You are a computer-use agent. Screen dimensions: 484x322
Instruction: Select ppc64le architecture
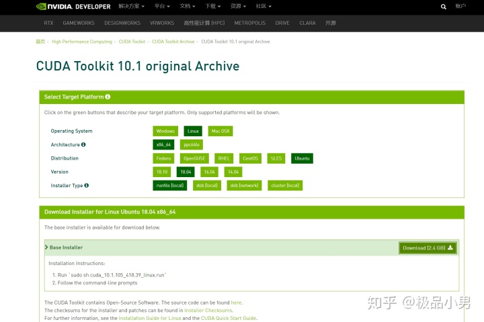192,144
